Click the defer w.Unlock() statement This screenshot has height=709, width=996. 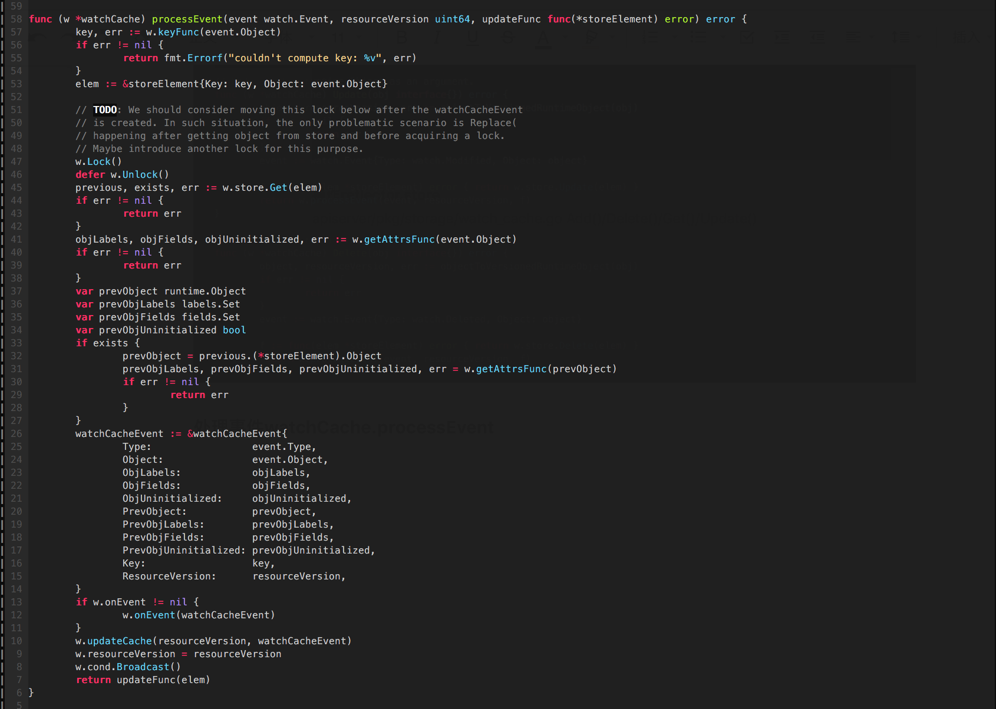click(122, 175)
